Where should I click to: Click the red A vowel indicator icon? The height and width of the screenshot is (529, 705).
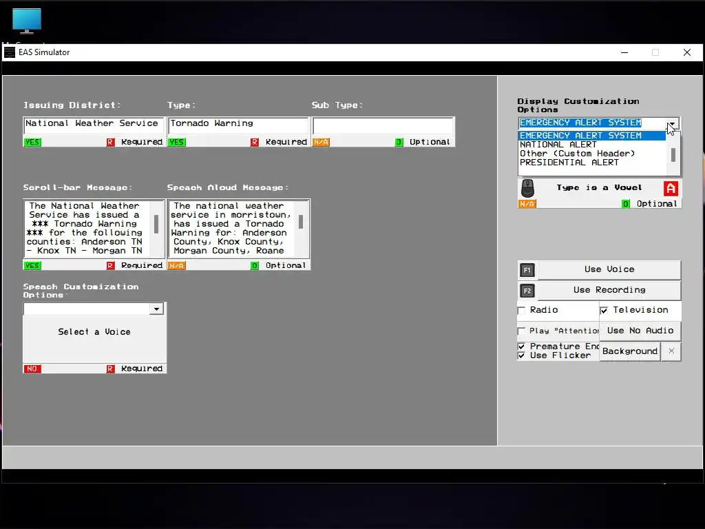coord(671,189)
